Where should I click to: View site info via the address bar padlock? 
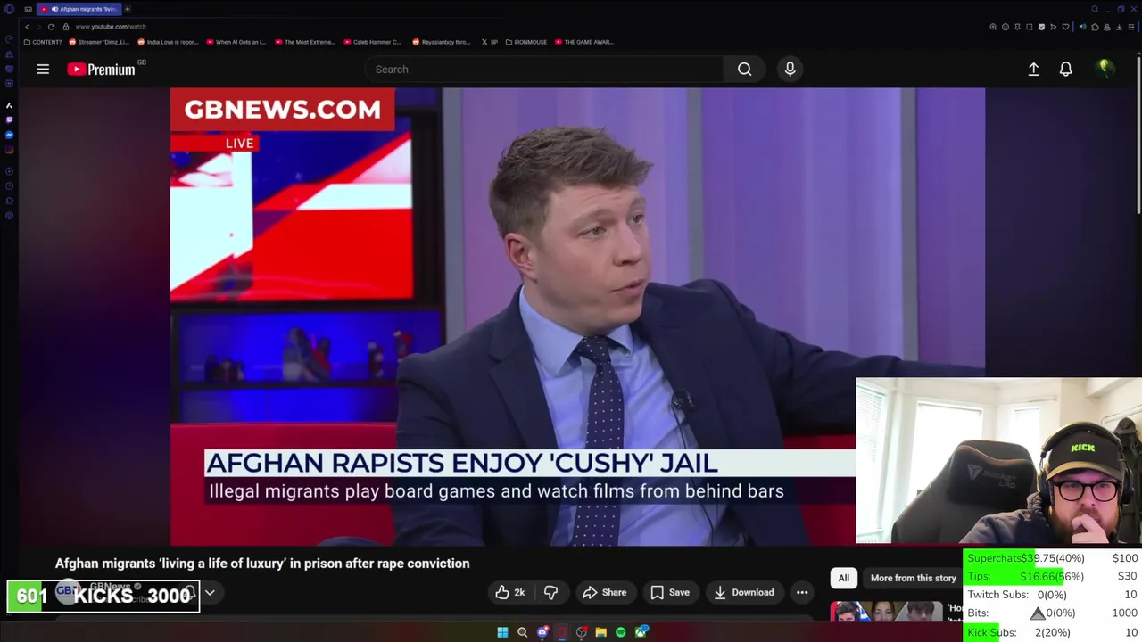pos(66,27)
